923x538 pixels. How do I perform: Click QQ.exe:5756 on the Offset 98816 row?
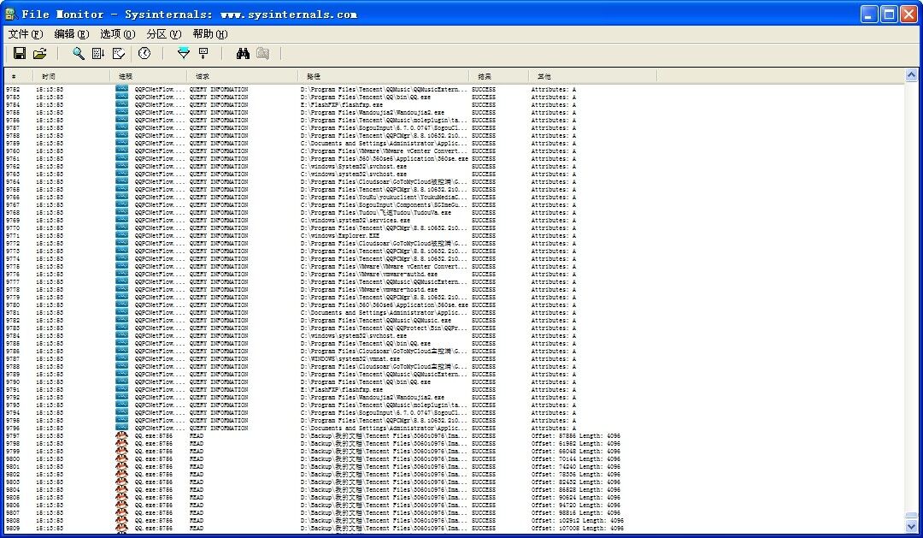[154, 512]
